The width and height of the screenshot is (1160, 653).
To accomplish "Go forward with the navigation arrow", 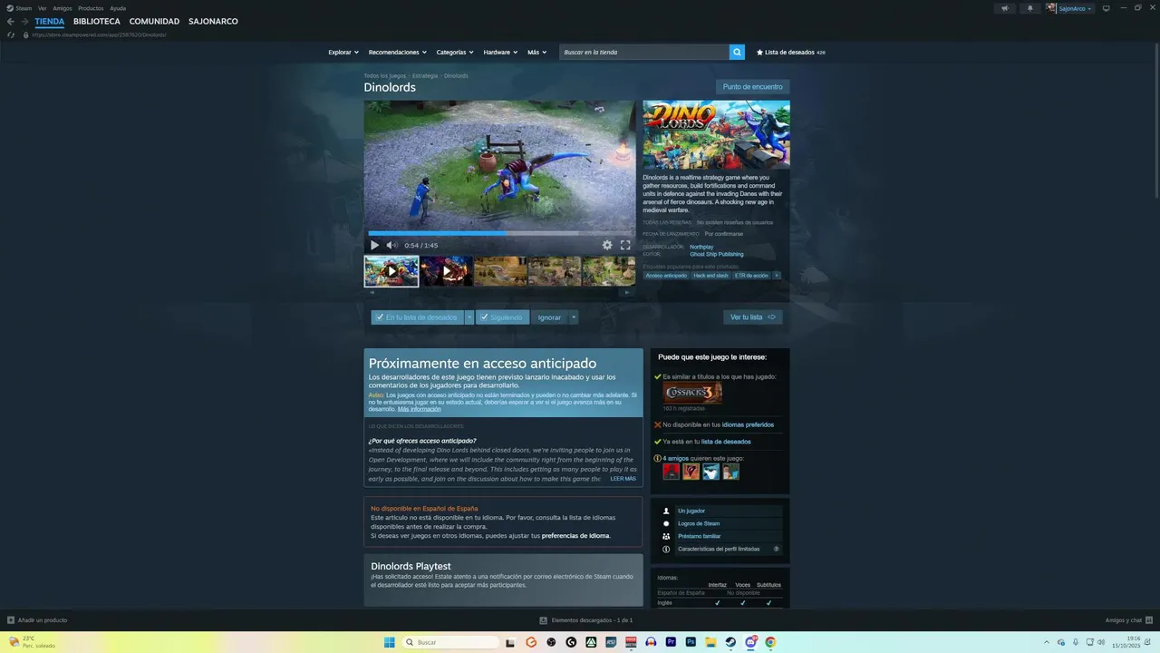I will 24,21.
